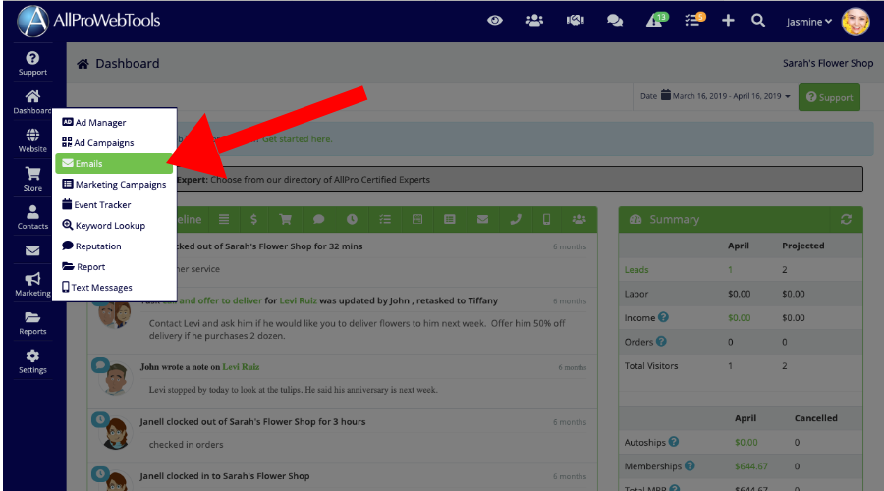This screenshot has width=884, height=491.
Task: Click the green Support button
Action: pyautogui.click(x=828, y=97)
